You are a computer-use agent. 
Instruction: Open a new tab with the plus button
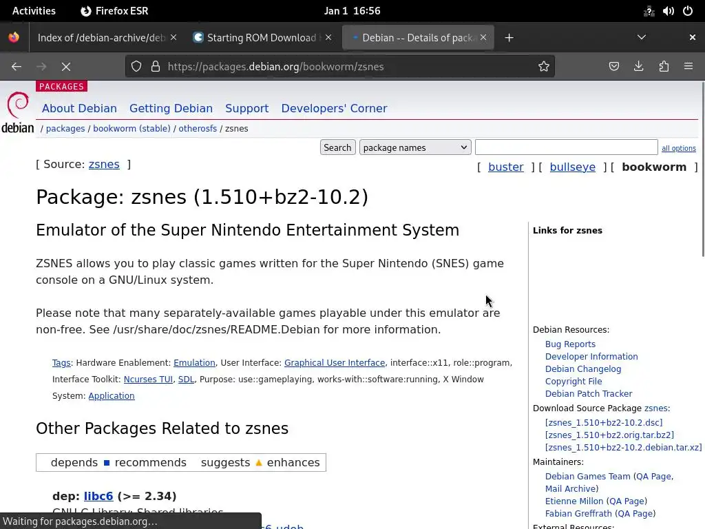pos(509,38)
